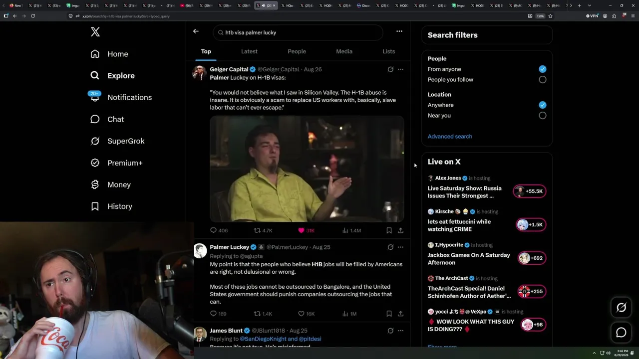Image resolution: width=639 pixels, height=359 pixels.
Task: Switch to the Lists results tab
Action: 388,51
